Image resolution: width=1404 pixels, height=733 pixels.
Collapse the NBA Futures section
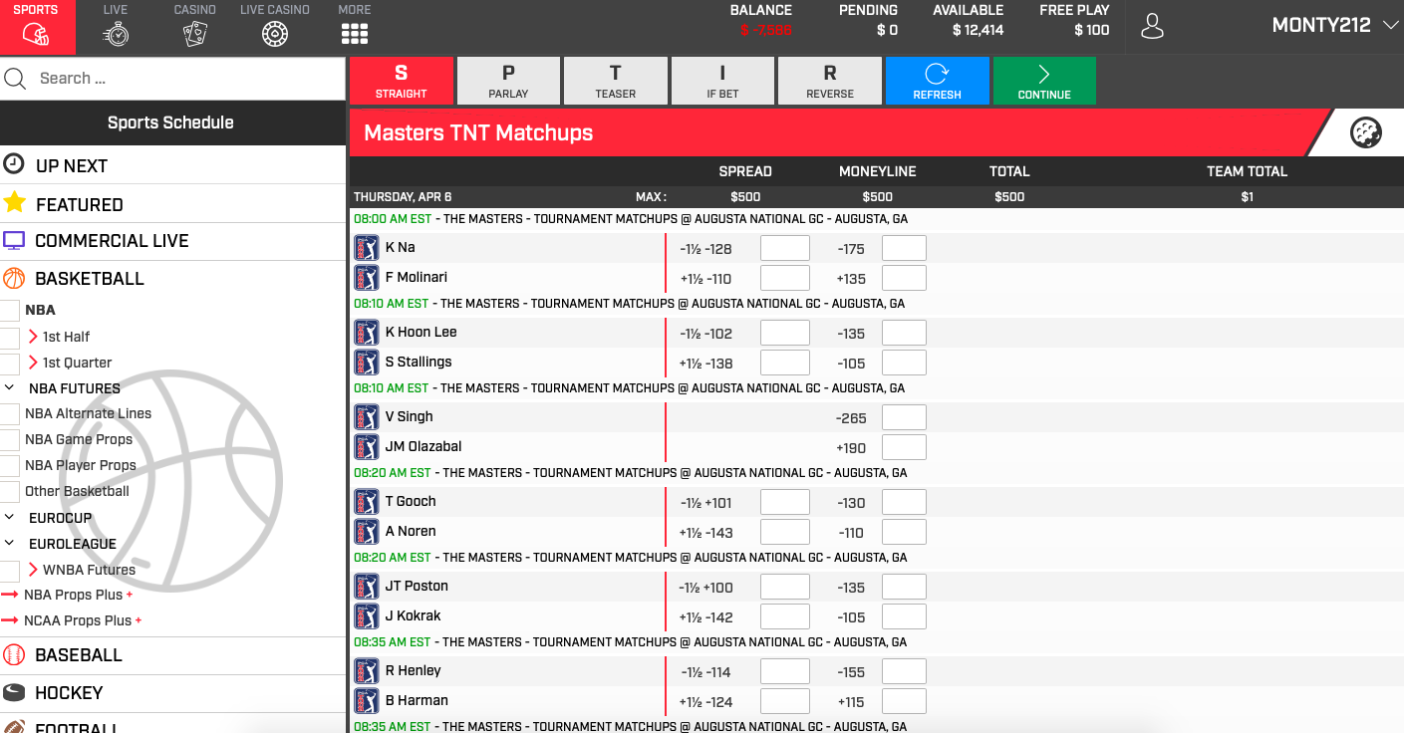(10, 388)
